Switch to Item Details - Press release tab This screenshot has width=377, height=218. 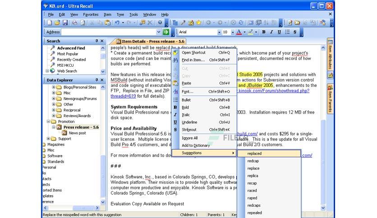[150, 41]
